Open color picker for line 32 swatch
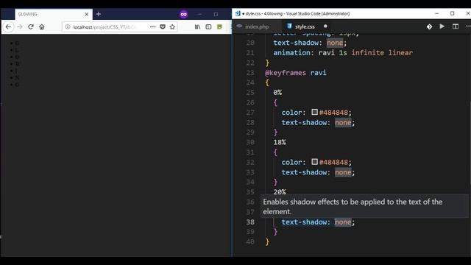Viewport: 471px width, 265px height. (x=314, y=162)
